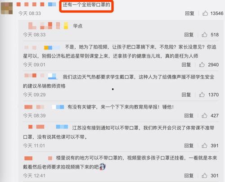
Task: Open the blurred username of the top commenter
Action: (x=36, y=5)
